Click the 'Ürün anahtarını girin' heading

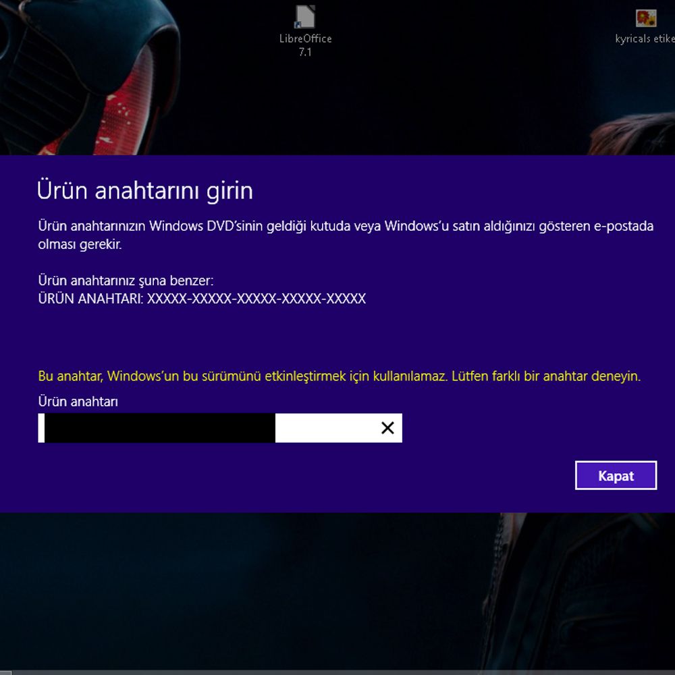point(144,190)
